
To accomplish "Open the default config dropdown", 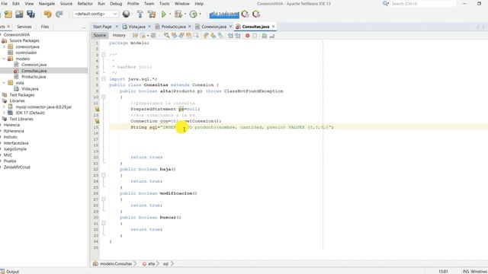I will click(95, 14).
